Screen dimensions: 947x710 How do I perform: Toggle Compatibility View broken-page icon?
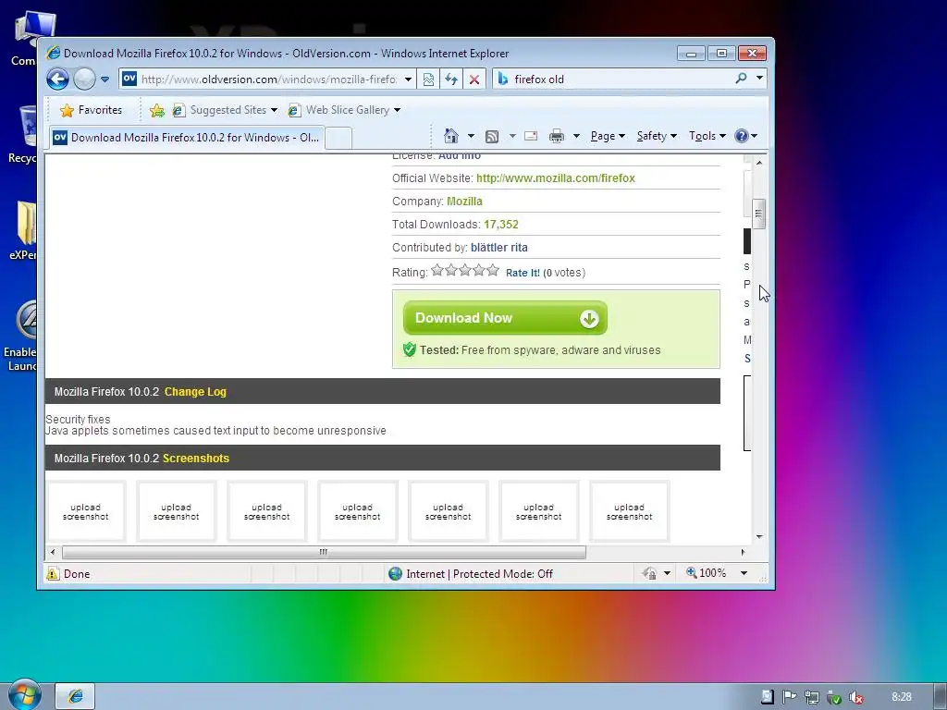click(x=428, y=80)
